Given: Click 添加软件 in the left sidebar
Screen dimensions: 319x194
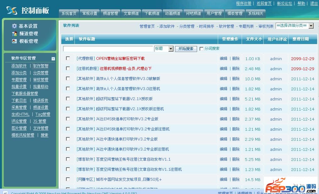Looking at the screenshot, I should 19,66.
